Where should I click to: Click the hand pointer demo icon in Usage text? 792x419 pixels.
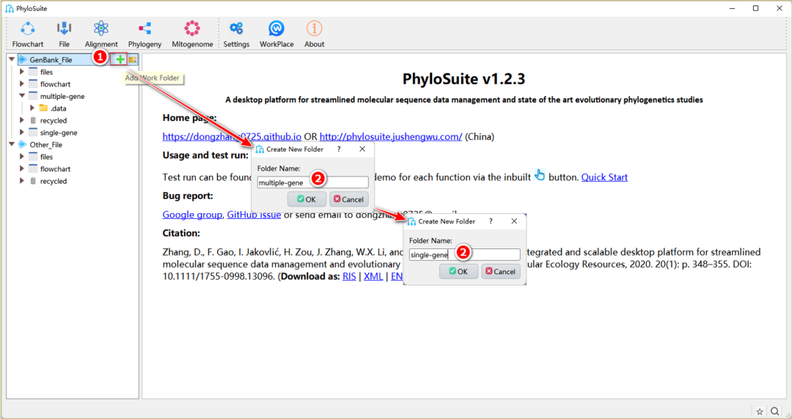coord(540,175)
